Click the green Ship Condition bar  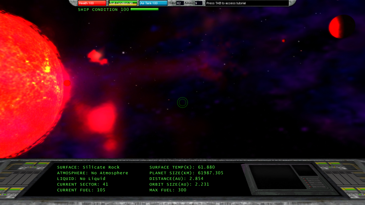(x=144, y=9)
